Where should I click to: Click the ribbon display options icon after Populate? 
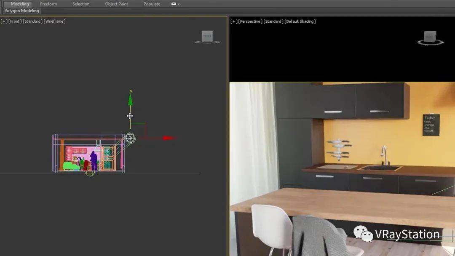[175, 4]
